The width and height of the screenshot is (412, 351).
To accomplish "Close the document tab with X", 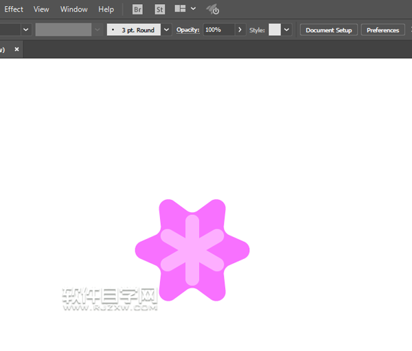I will 16,49.
